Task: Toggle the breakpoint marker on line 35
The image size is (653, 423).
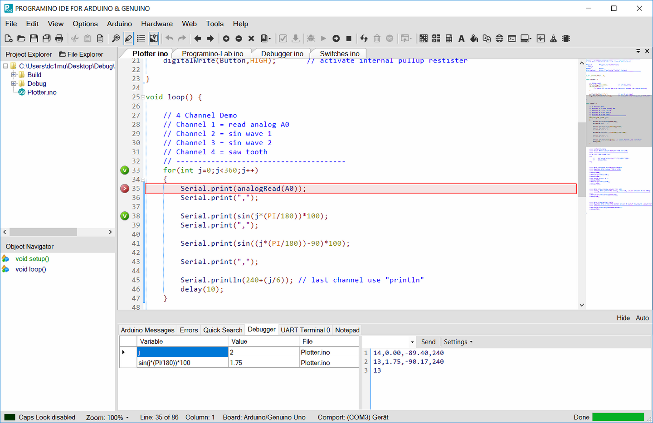Action: pyautogui.click(x=124, y=188)
